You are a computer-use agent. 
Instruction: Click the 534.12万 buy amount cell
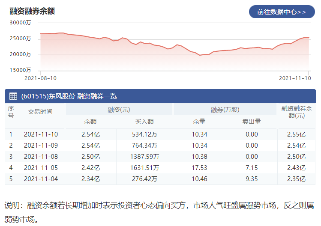point(144,134)
